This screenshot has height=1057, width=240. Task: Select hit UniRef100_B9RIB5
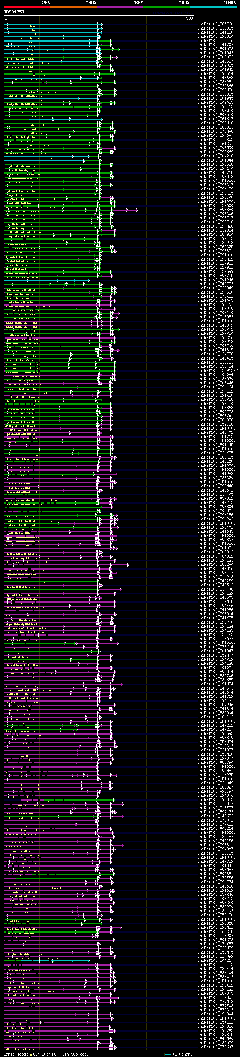[x=215, y=238]
